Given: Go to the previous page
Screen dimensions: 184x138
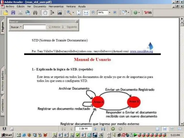Looking at the screenshot, I should tap(71, 129).
